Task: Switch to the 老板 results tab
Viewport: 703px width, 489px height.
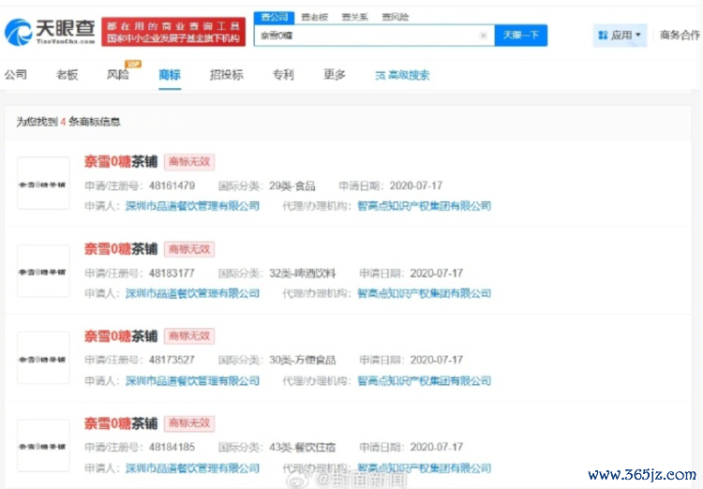Action: pyautogui.click(x=67, y=74)
